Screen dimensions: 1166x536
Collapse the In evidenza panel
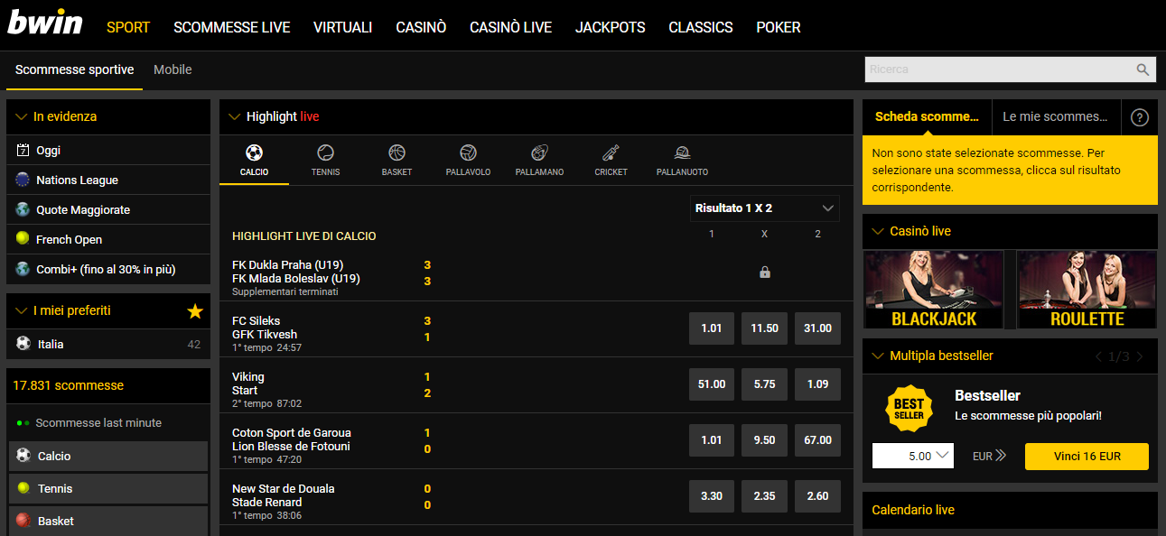pos(22,116)
